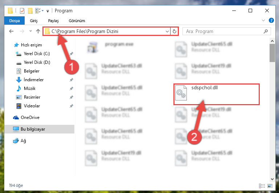The width and height of the screenshot is (279, 193).
Task: Click the search magnifier icon
Action: pos(266,32)
